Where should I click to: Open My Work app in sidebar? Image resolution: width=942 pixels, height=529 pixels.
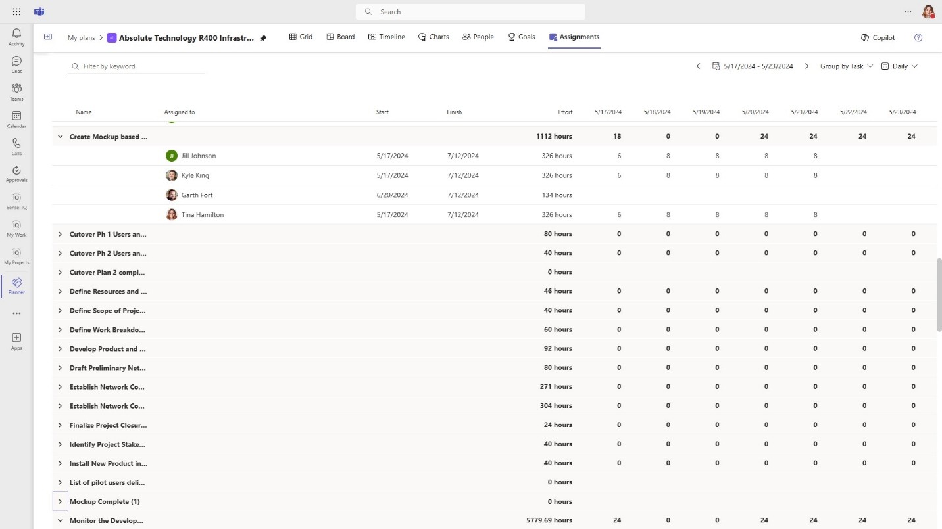pyautogui.click(x=16, y=229)
